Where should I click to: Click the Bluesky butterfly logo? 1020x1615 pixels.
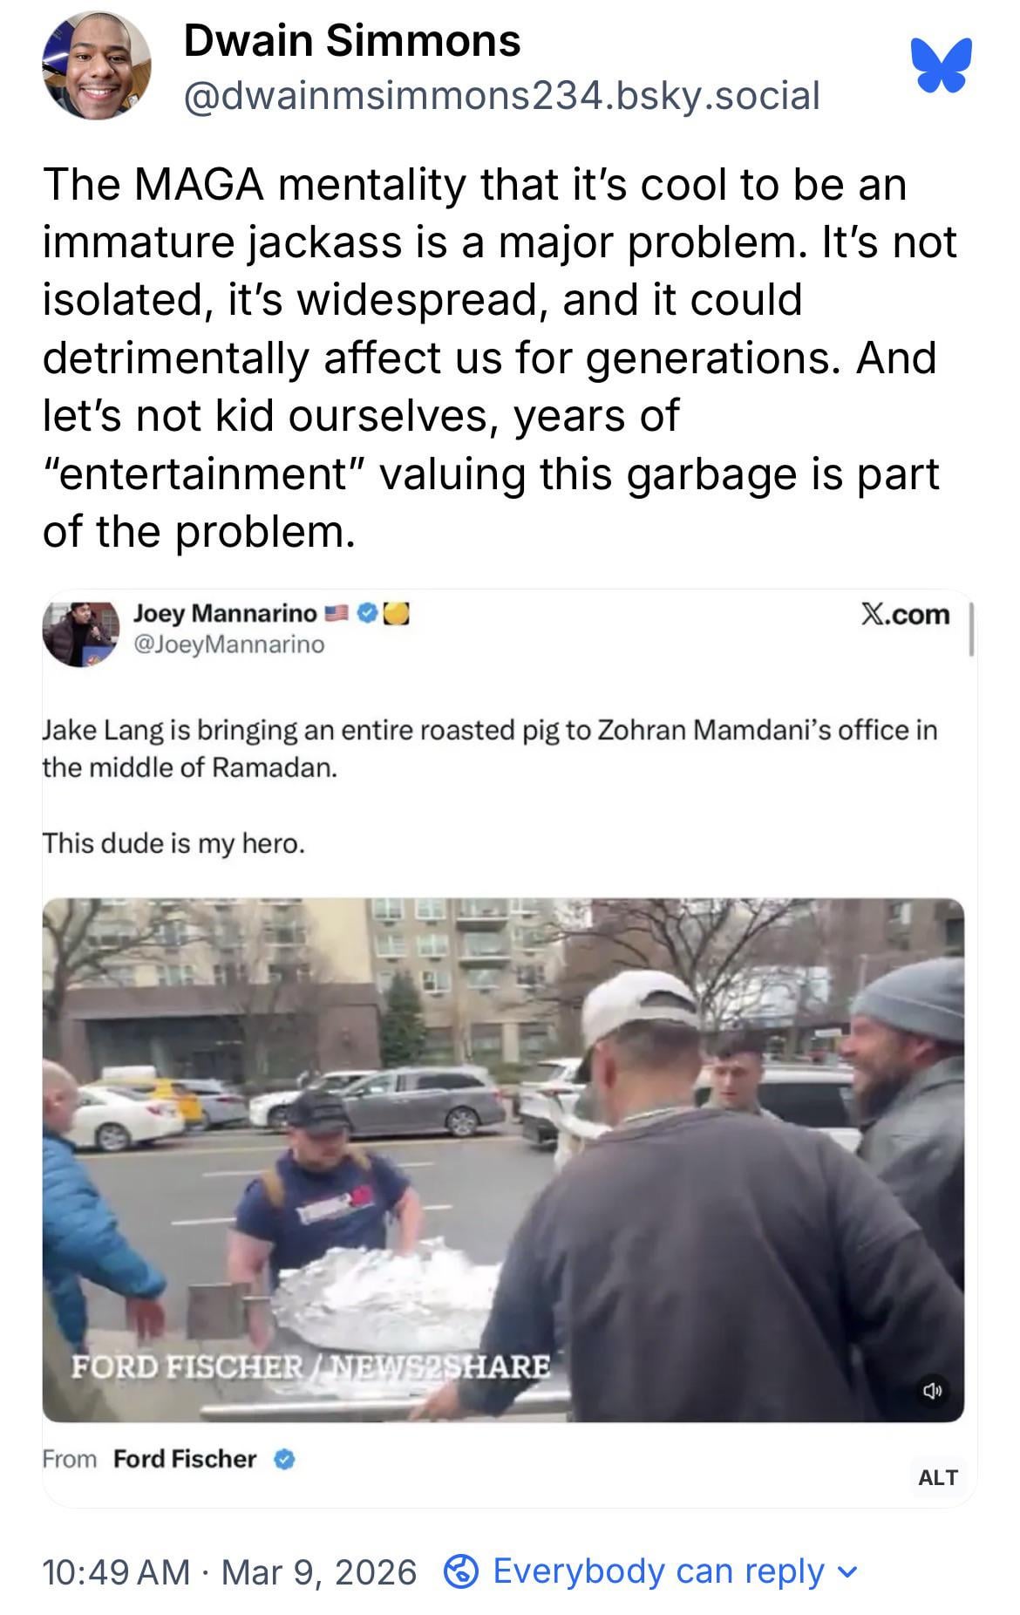pos(941,65)
